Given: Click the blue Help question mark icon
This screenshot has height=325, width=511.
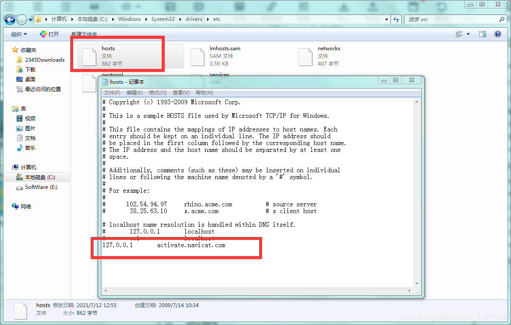Looking at the screenshot, I should tap(498, 34).
